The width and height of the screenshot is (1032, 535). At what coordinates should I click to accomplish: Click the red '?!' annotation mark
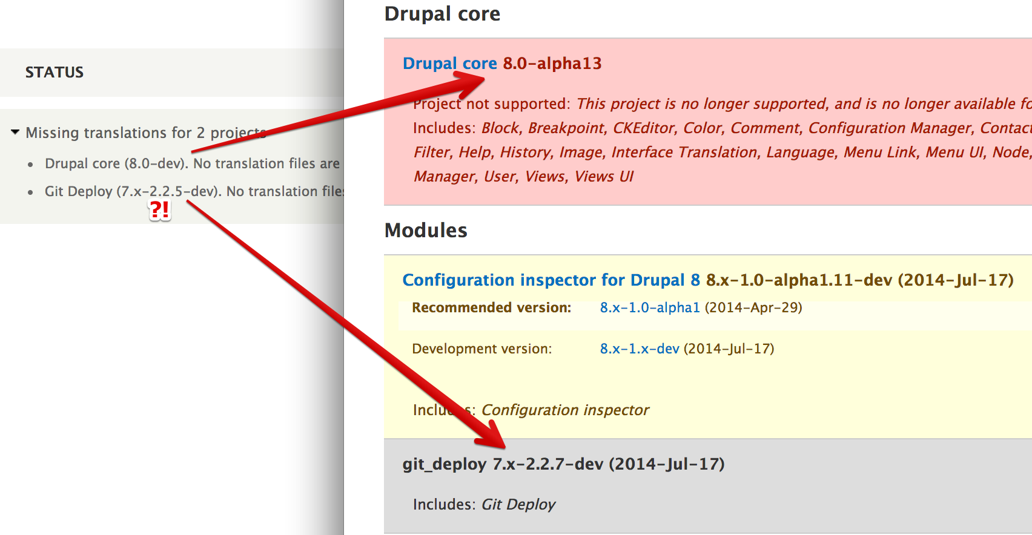160,210
